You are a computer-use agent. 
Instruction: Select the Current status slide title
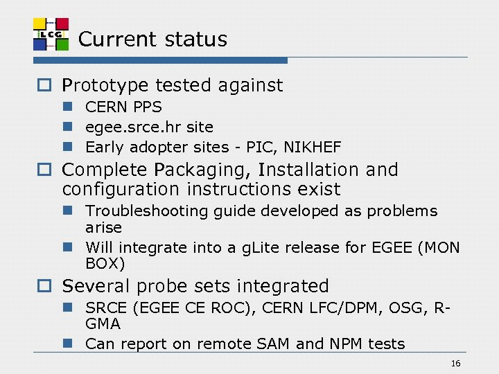(x=152, y=39)
